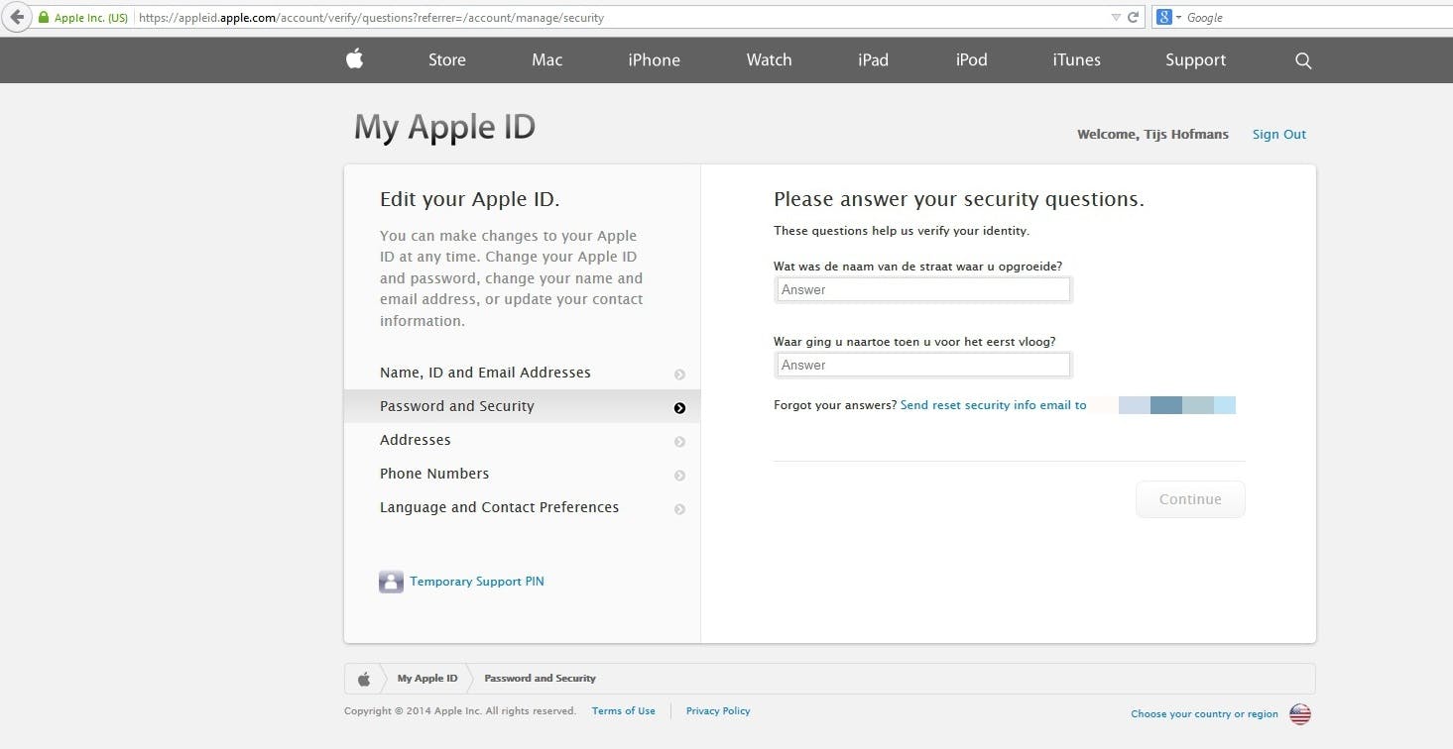Expand the Phone Numbers section arrow
1453x749 pixels.
tap(679, 476)
